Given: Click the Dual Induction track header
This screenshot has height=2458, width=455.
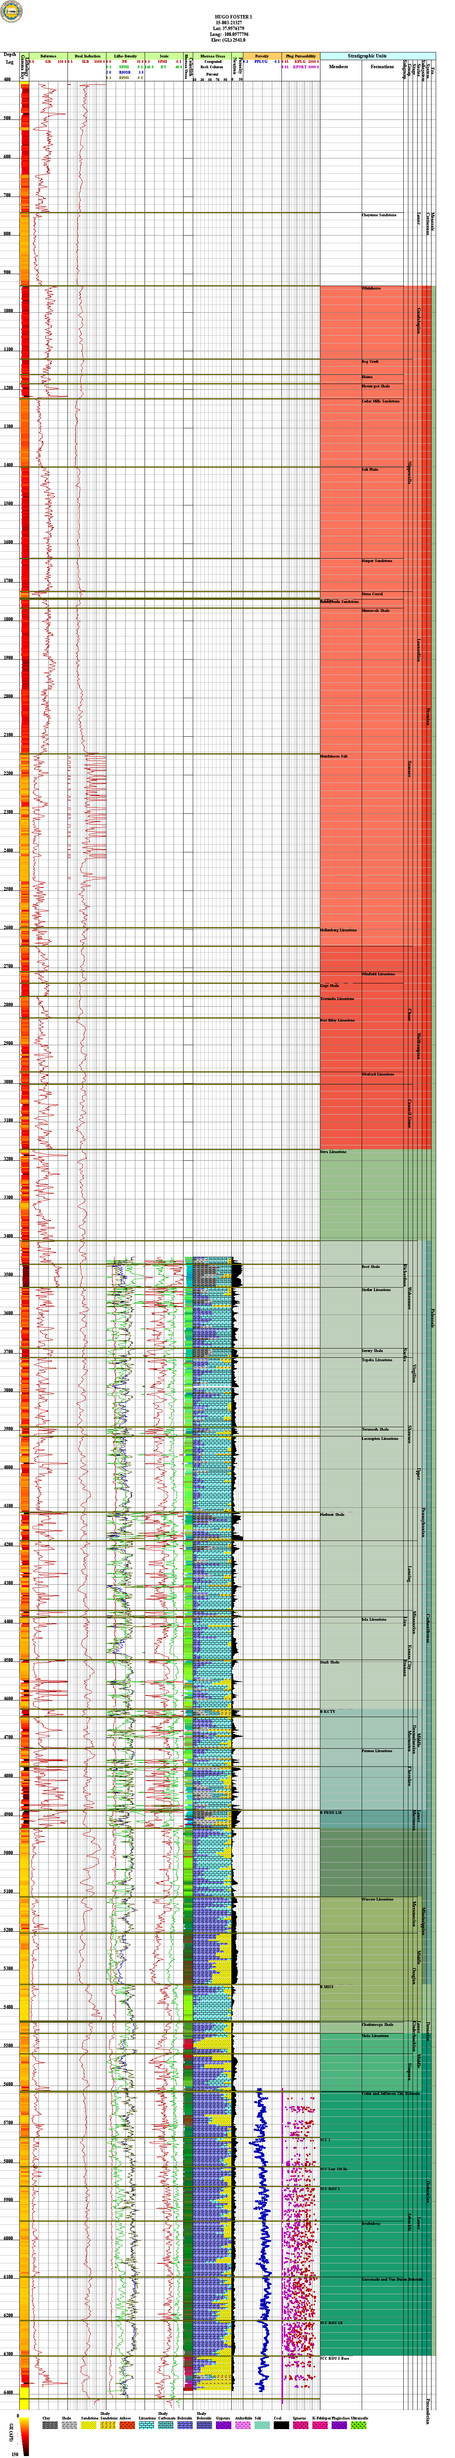Looking at the screenshot, I should pyautogui.click(x=87, y=56).
